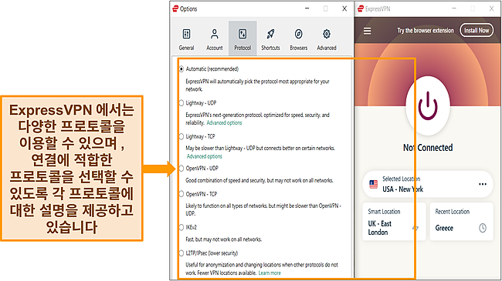Click 'Try the browser extension' text

pos(426,31)
